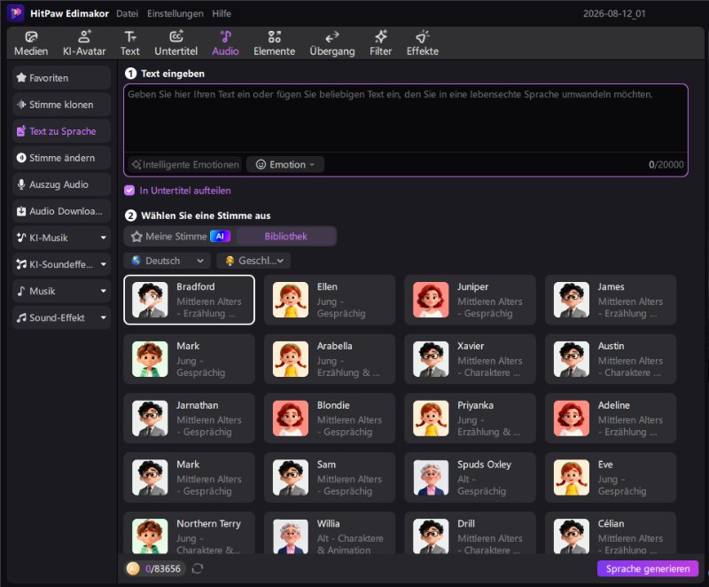The width and height of the screenshot is (709, 587).
Task: Click the refresh credits icon
Action: point(198,568)
